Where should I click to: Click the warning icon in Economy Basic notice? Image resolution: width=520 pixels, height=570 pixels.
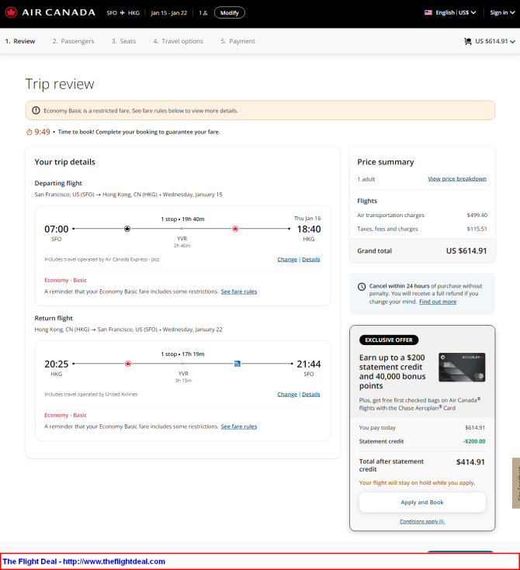point(36,110)
